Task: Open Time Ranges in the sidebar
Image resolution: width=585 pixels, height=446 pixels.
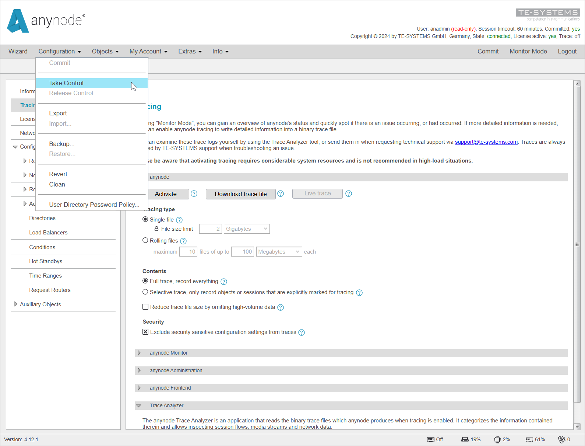Action: click(x=46, y=276)
